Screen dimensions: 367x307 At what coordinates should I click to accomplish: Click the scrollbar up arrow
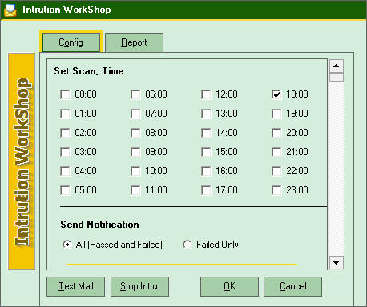coord(337,66)
